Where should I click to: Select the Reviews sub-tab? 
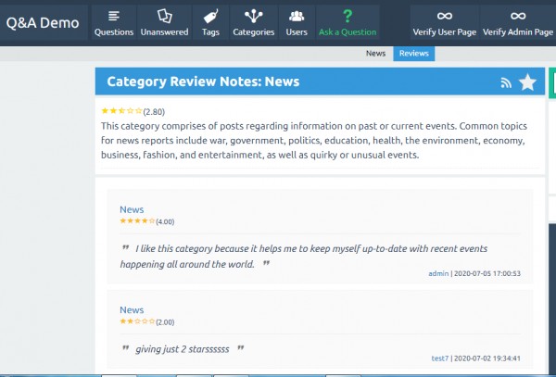click(x=413, y=54)
